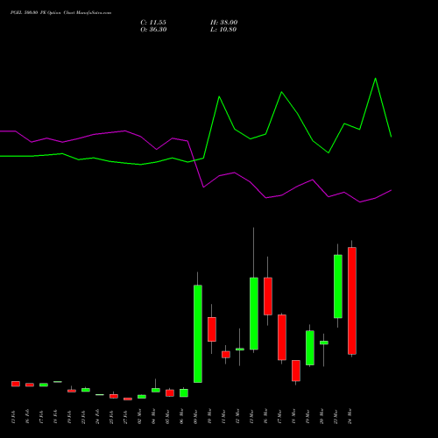
Task: Click the open value O: 36.30
Action: click(x=153, y=30)
